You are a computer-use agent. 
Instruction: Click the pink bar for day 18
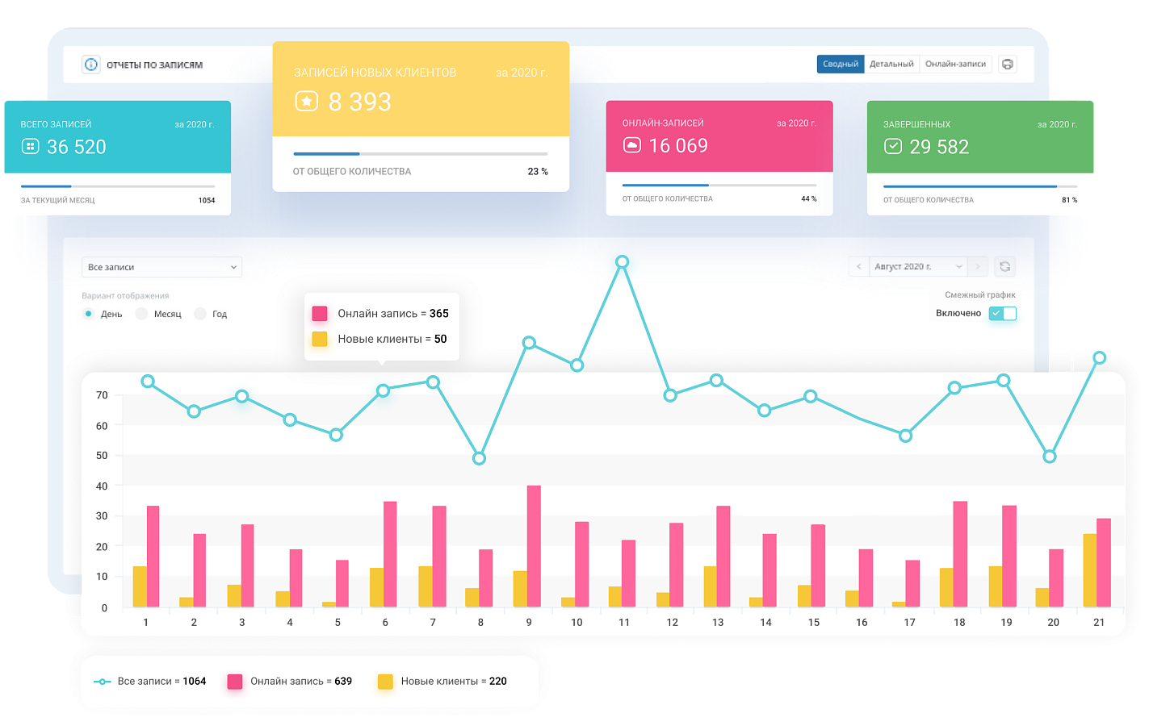[x=960, y=554]
